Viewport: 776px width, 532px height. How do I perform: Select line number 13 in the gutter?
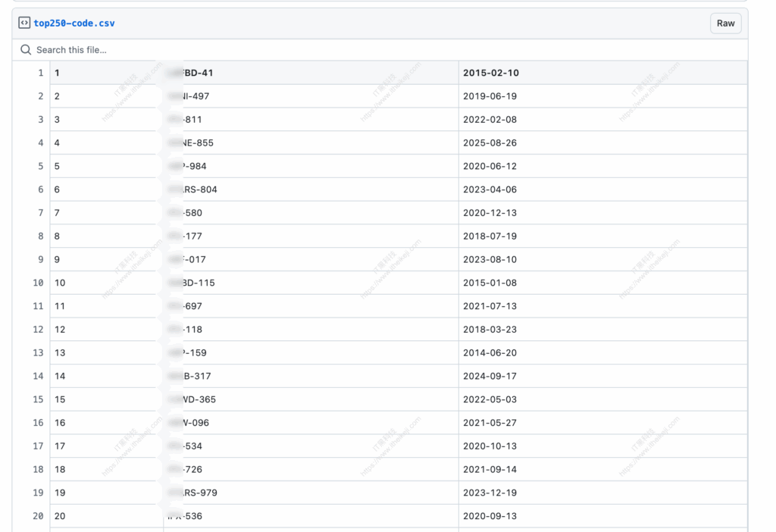point(38,352)
